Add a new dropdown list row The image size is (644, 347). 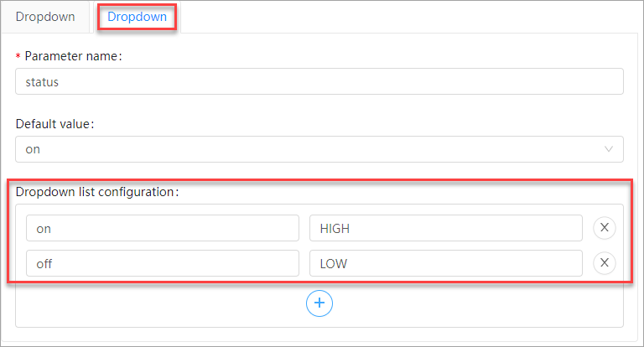pyautogui.click(x=319, y=303)
